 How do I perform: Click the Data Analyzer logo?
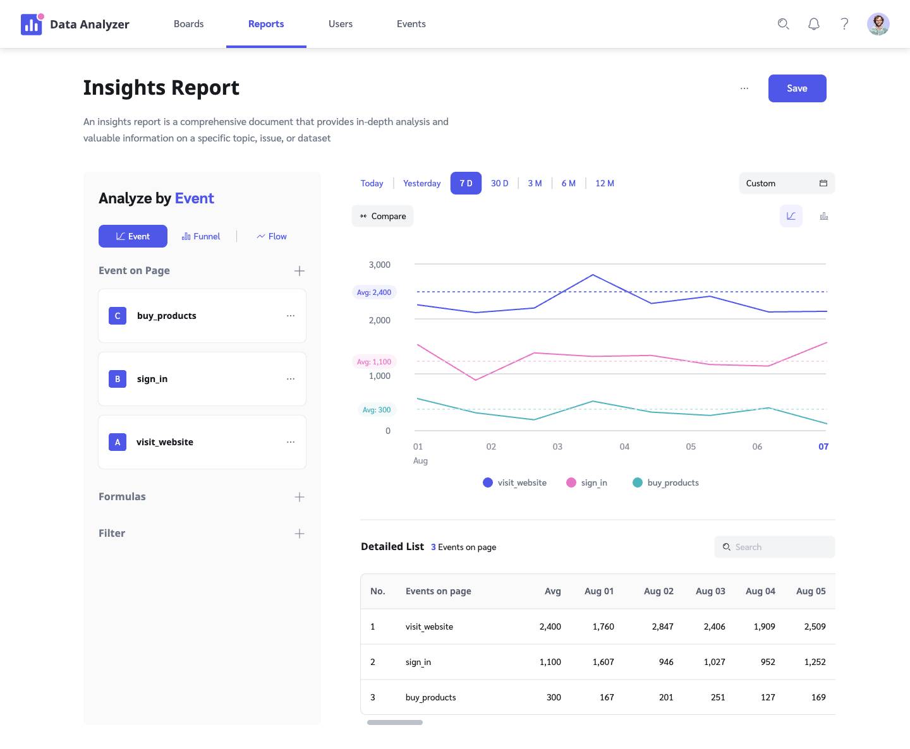(32, 25)
